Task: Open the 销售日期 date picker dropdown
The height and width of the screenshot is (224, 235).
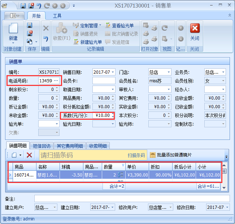Action: pyautogui.click(x=112, y=72)
